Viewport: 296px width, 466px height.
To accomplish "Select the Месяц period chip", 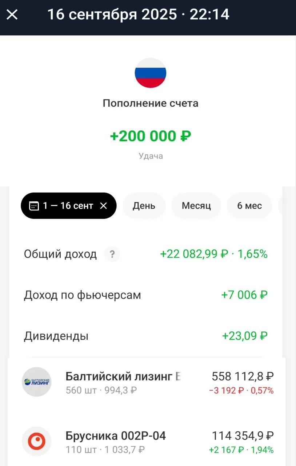I will [x=196, y=206].
